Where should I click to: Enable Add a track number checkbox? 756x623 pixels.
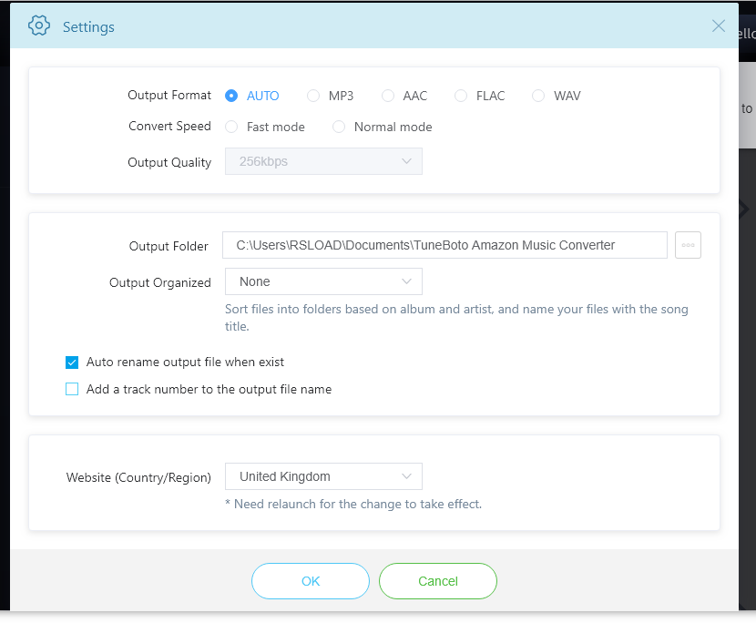click(72, 389)
